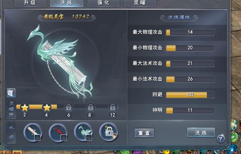The height and width of the screenshot is (154, 241).
Task: Switch to the 强化 tab
Action: coord(103,3)
